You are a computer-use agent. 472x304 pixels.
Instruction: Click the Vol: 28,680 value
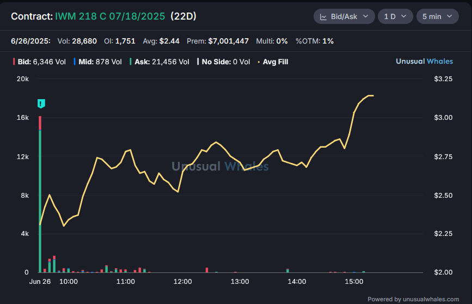coord(77,41)
